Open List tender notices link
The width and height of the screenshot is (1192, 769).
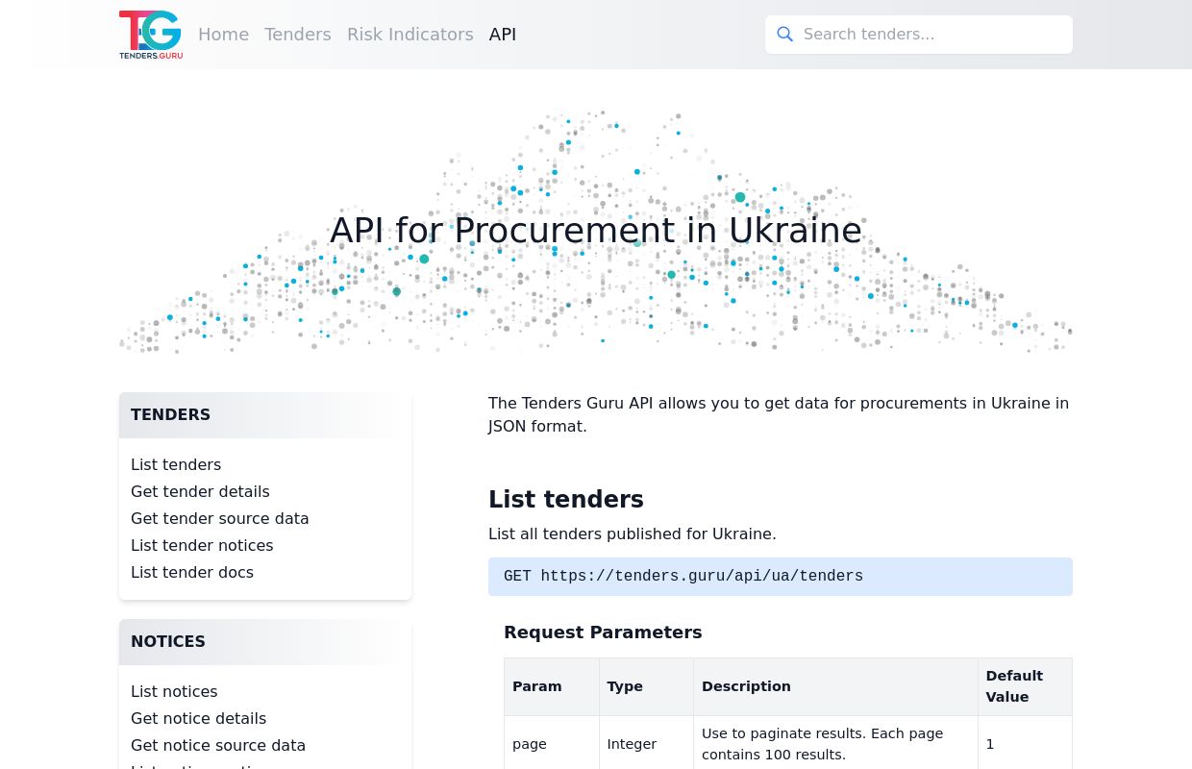click(x=202, y=546)
